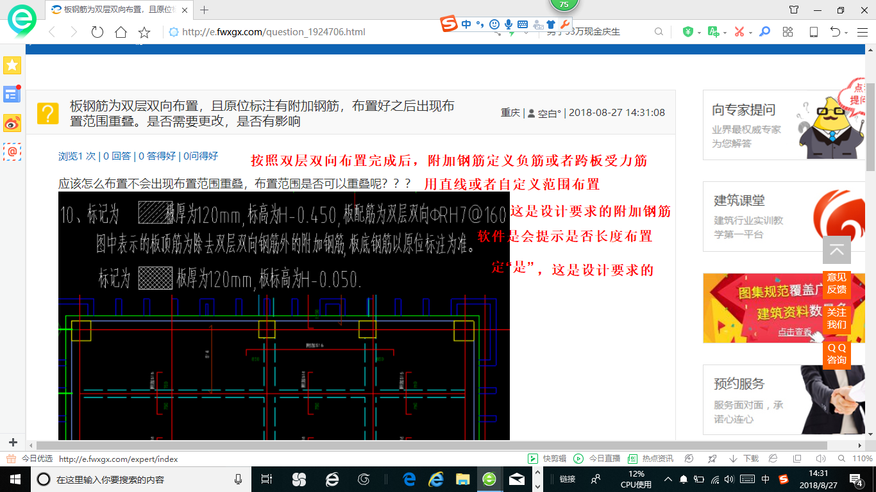
Task: Click the vertical page scrollbar
Action: coord(871,127)
